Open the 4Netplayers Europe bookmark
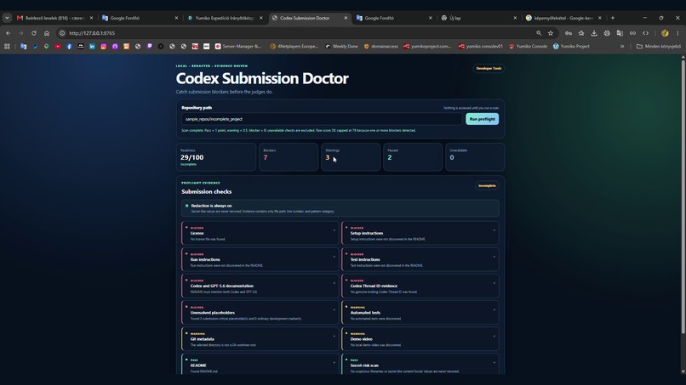686x385 pixels. (294, 47)
